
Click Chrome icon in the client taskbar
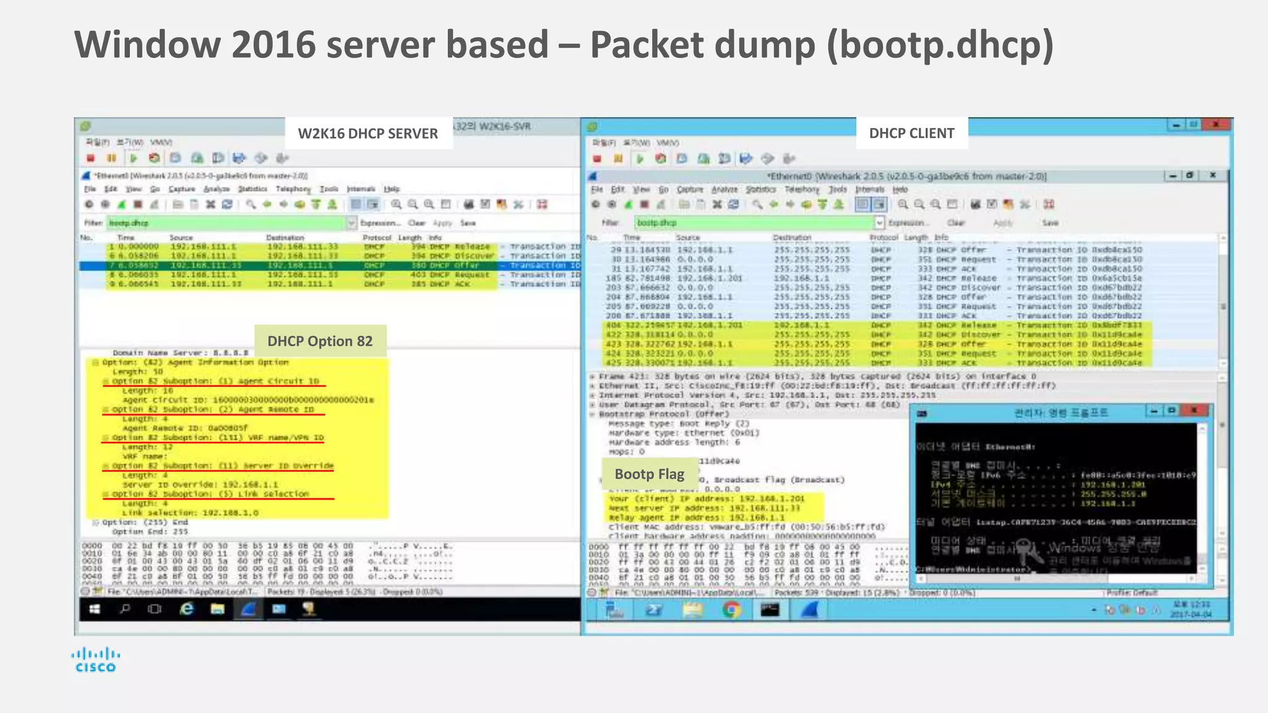pyautogui.click(x=731, y=610)
